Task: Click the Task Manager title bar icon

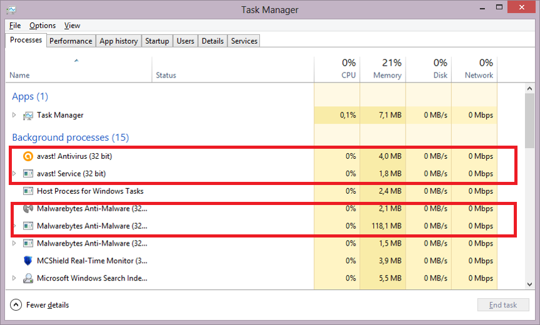Action: point(11,9)
